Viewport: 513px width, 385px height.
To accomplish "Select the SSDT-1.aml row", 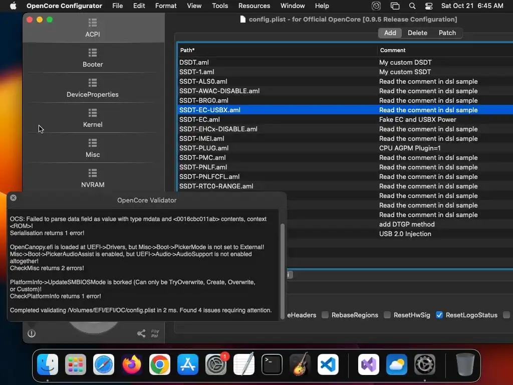I will click(x=345, y=72).
